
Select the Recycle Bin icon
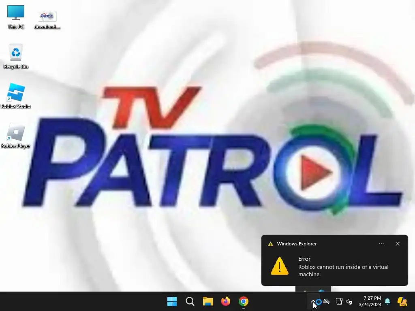(x=16, y=56)
